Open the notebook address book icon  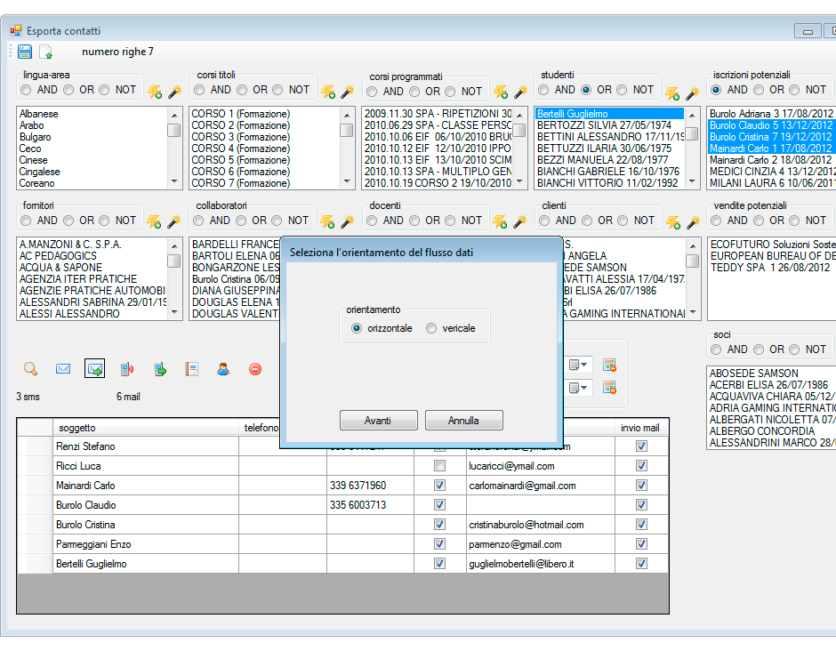pyautogui.click(x=192, y=369)
